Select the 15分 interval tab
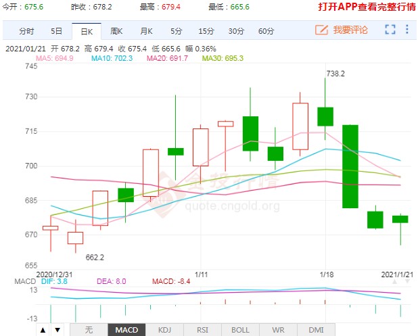The height and width of the screenshot is (336, 418). [x=206, y=31]
